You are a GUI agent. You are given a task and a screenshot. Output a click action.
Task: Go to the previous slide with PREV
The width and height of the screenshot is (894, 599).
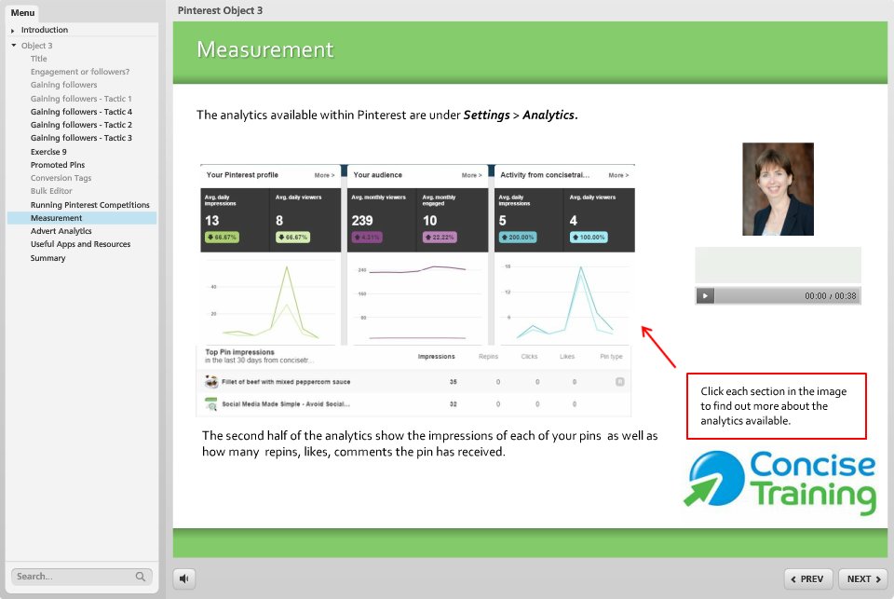point(808,579)
